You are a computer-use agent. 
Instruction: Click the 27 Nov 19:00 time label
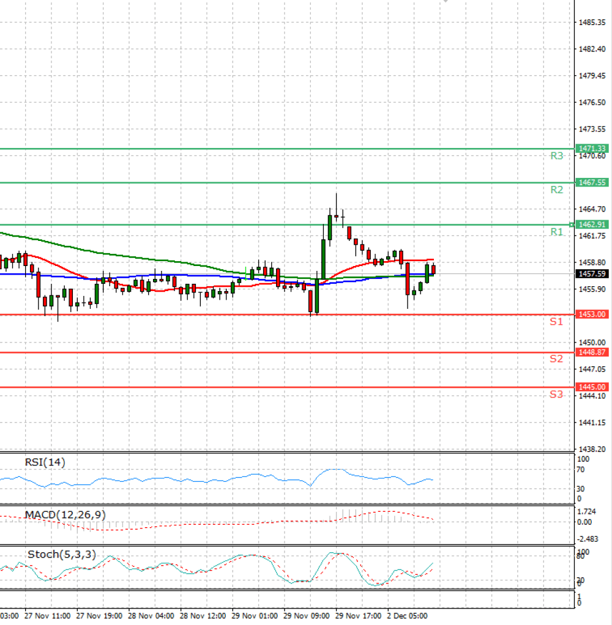pyautogui.click(x=99, y=616)
